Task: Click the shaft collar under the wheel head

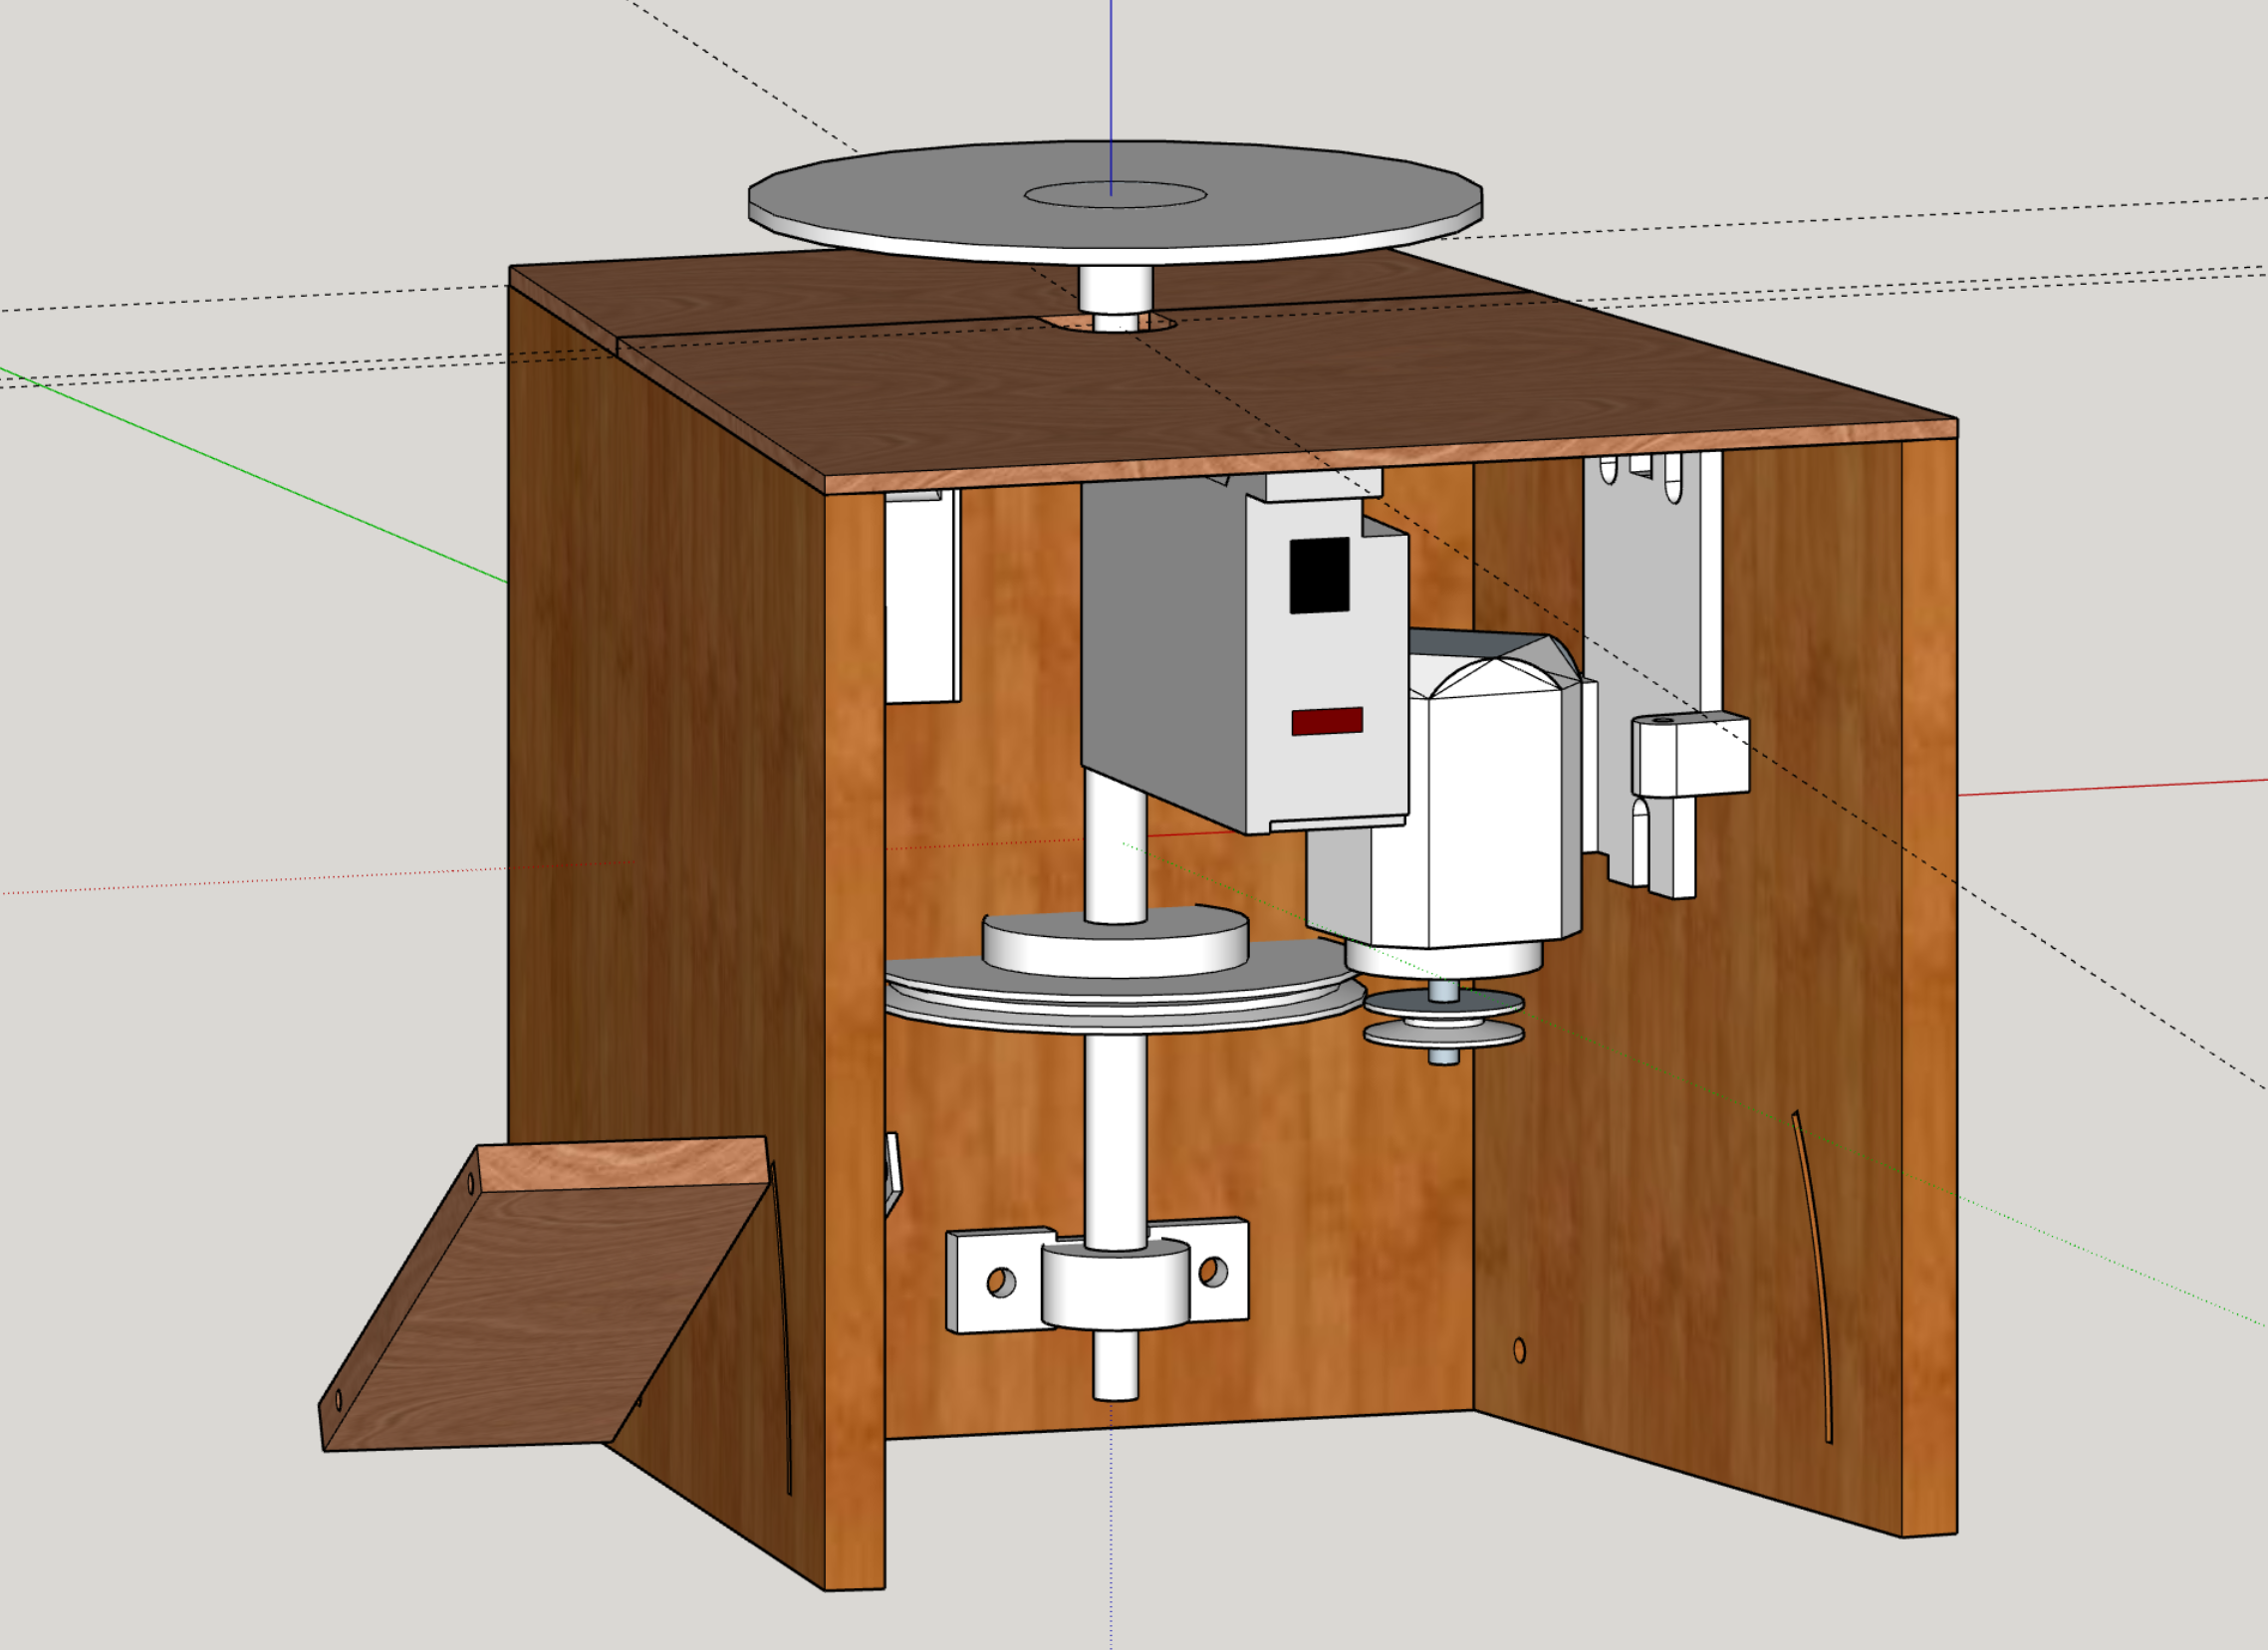Action: click(x=1115, y=290)
